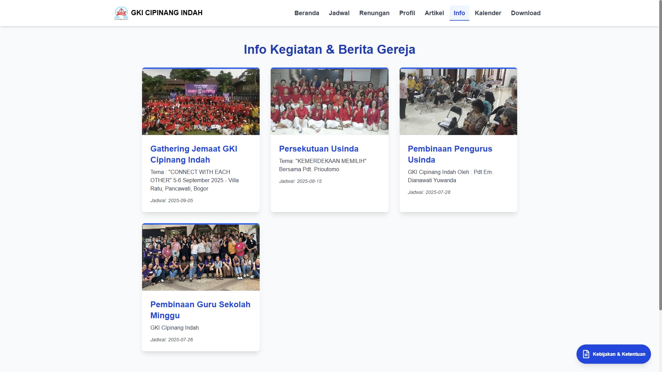This screenshot has width=662, height=372.
Task: Open the Renungan navigation link
Action: coord(374,13)
